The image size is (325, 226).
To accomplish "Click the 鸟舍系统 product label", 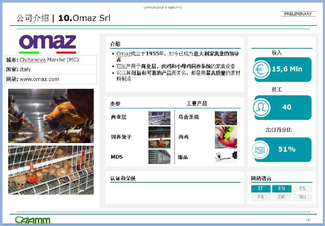I will point(188,117).
